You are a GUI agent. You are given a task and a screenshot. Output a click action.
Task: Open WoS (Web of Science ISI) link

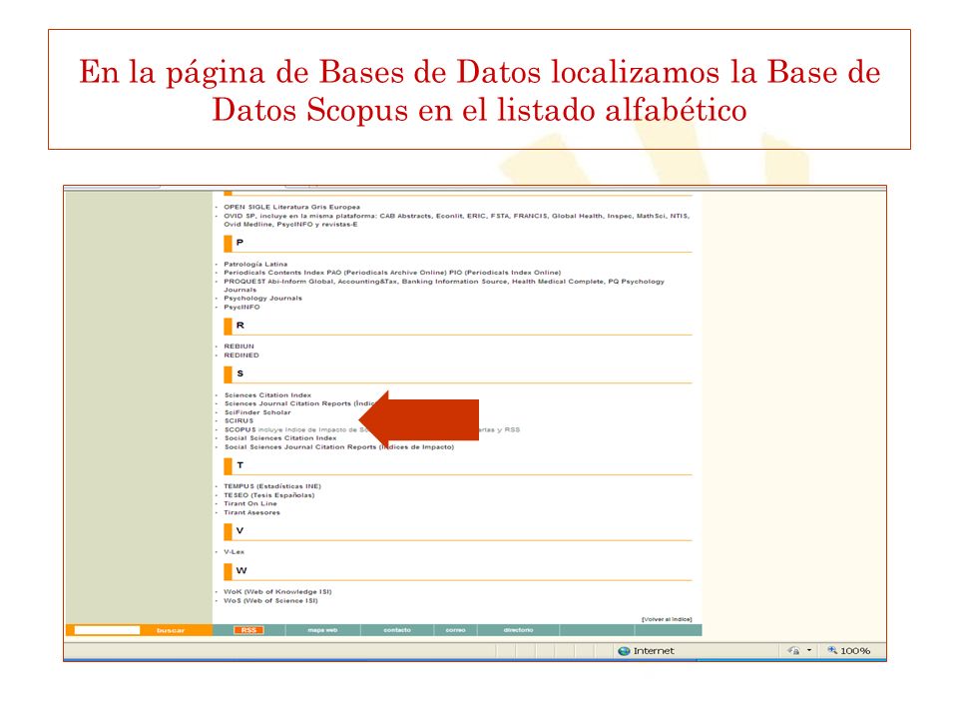(x=270, y=601)
